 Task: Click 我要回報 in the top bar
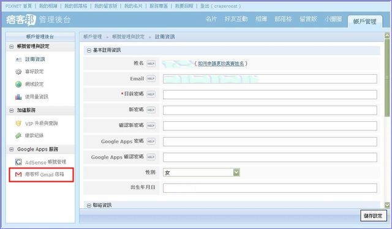[184, 6]
